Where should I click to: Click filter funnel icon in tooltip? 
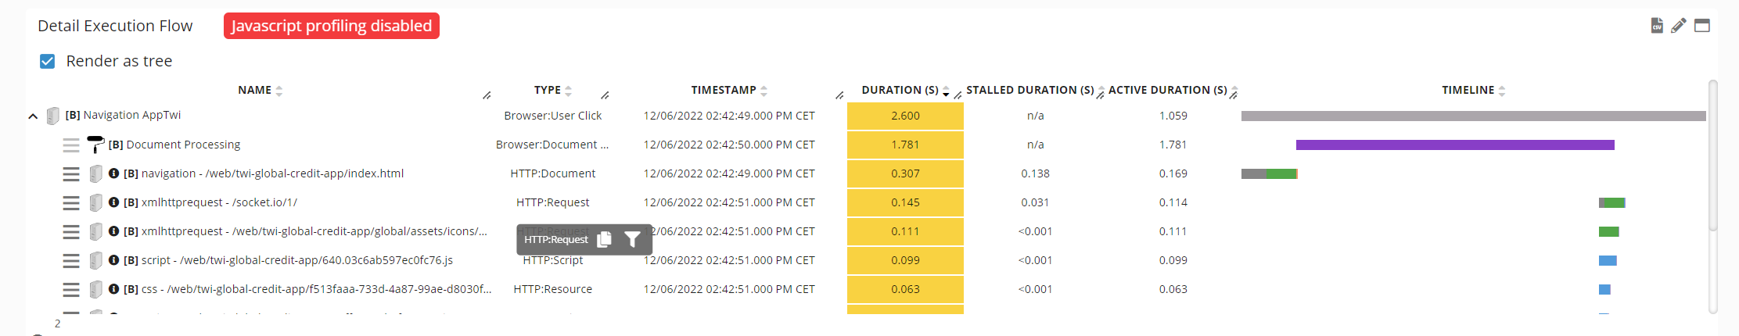[632, 239]
